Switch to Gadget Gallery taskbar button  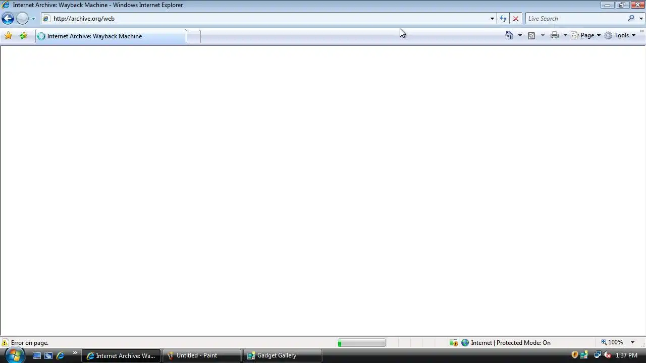[283, 355]
